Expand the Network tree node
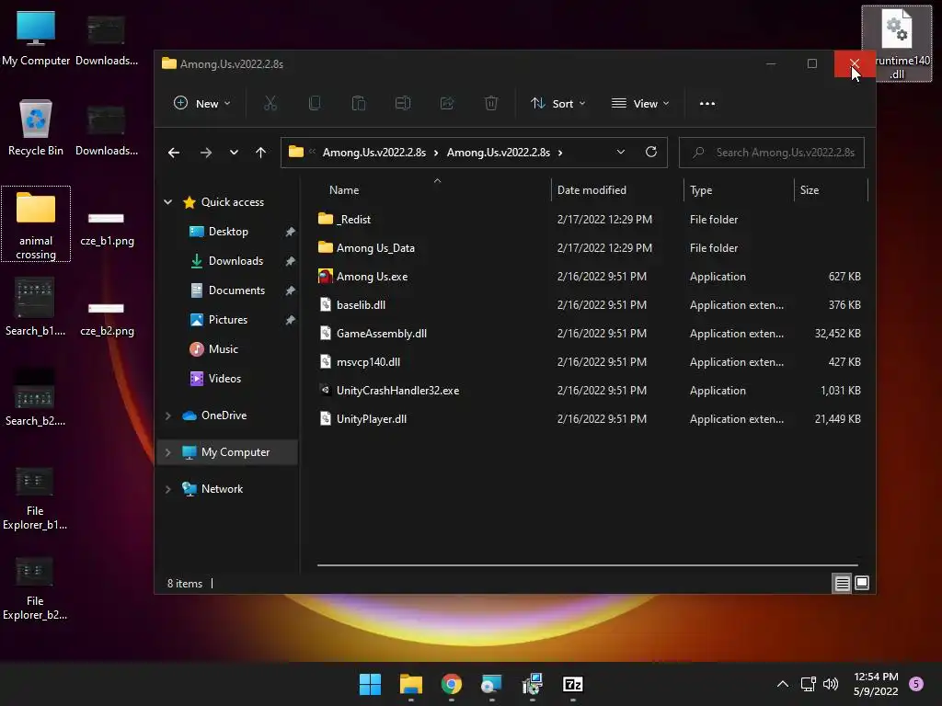The width and height of the screenshot is (942, 706). coord(168,489)
